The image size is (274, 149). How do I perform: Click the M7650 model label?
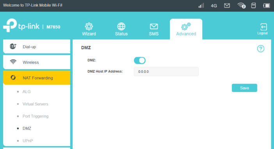53,27
